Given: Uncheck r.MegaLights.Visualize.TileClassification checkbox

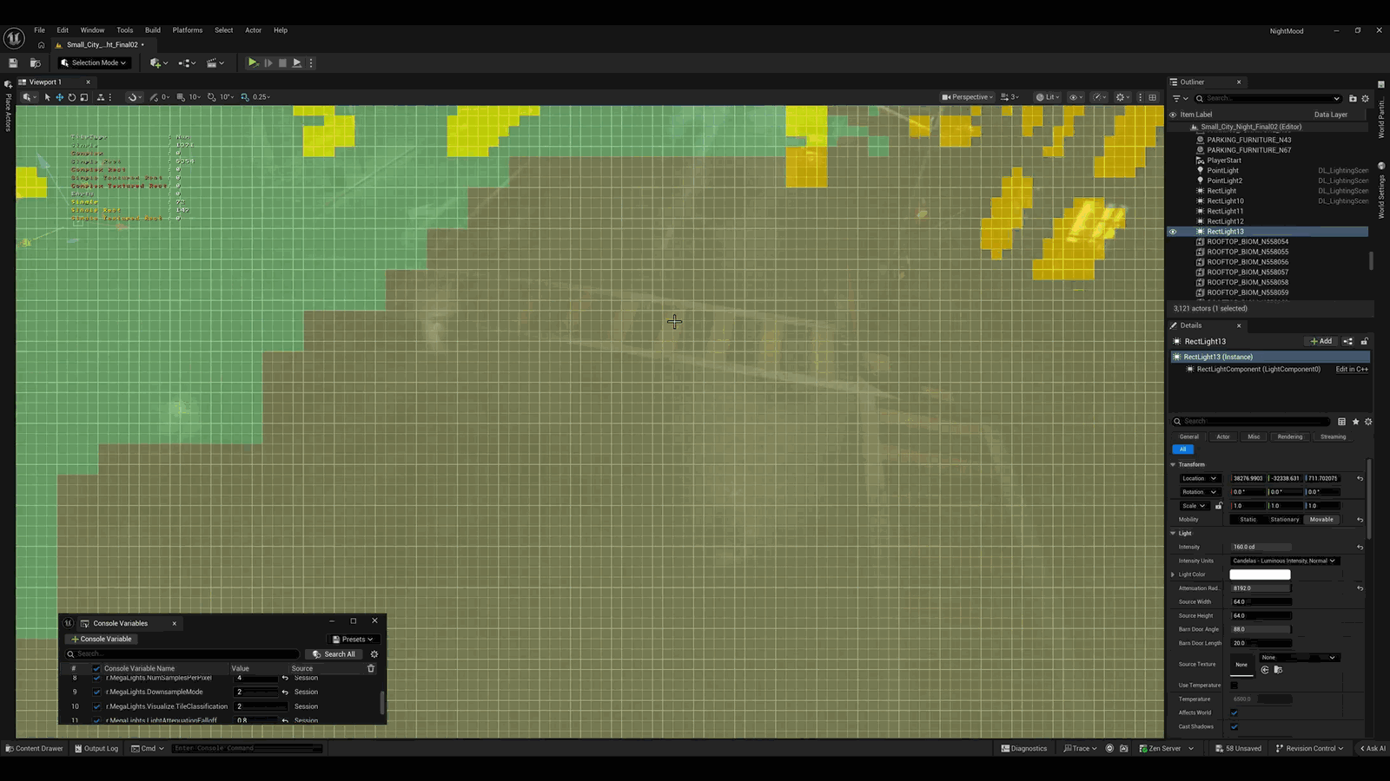Looking at the screenshot, I should [96, 706].
